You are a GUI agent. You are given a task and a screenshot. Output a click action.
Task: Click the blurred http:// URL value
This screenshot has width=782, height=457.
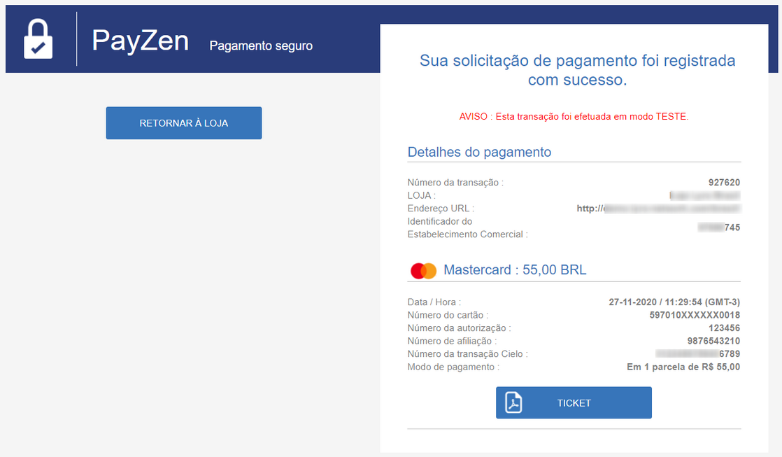(x=658, y=209)
